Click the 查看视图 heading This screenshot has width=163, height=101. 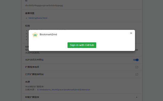pos(30,13)
